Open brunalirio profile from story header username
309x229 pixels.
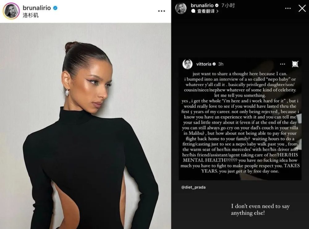202,5
